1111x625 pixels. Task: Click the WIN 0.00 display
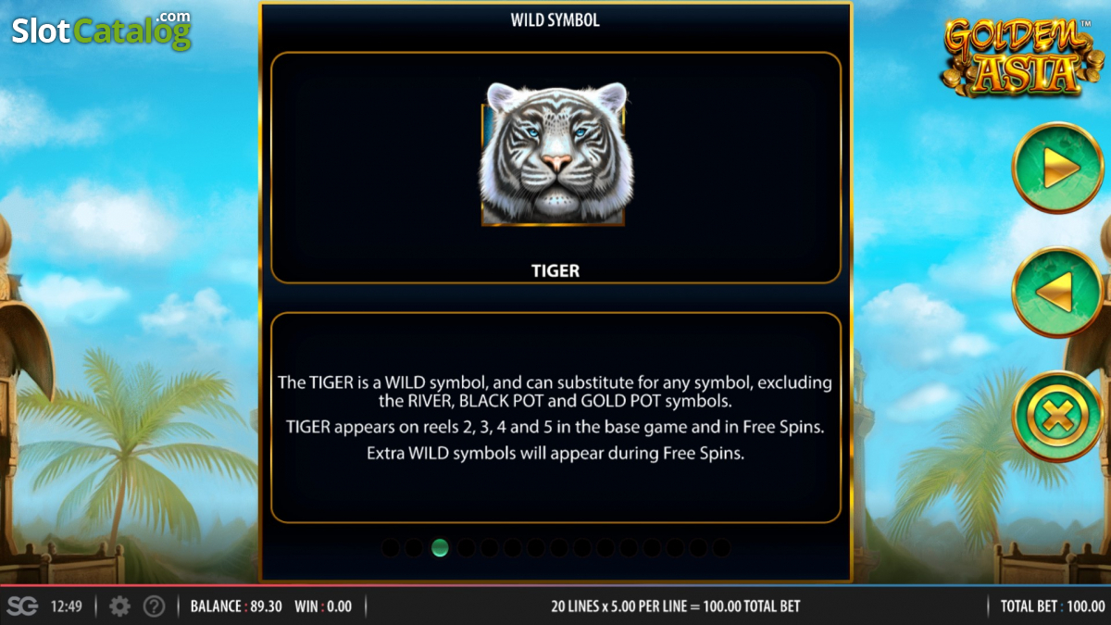(323, 606)
